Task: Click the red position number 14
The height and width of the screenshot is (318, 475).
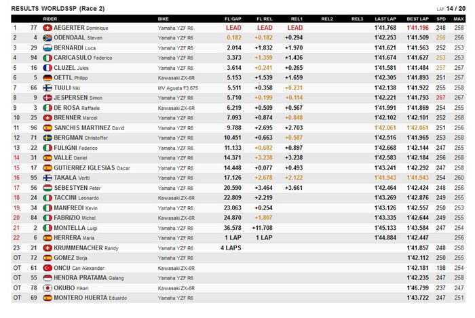Action: (x=16, y=157)
